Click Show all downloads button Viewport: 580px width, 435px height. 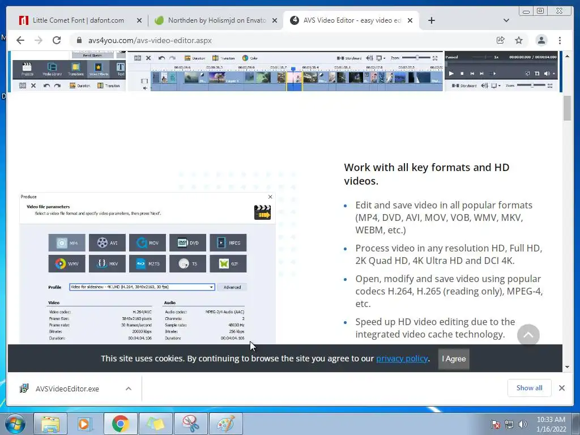point(530,387)
